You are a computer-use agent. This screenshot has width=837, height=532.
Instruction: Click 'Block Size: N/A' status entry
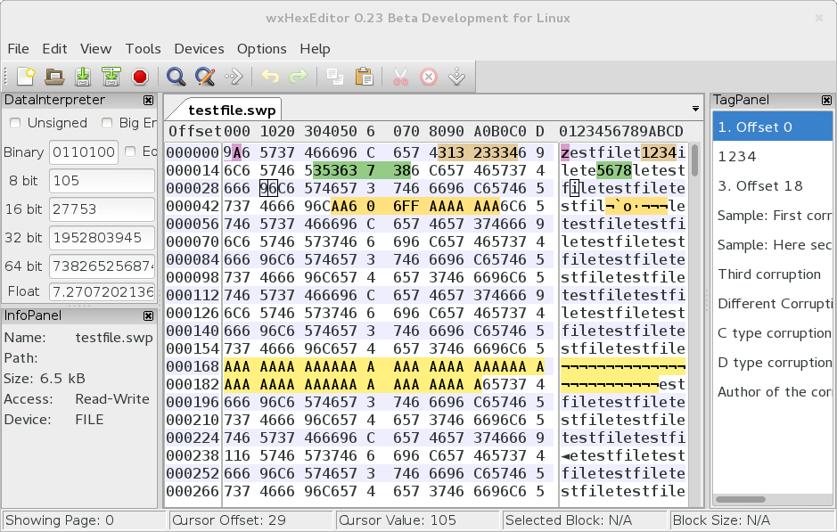pos(751,520)
